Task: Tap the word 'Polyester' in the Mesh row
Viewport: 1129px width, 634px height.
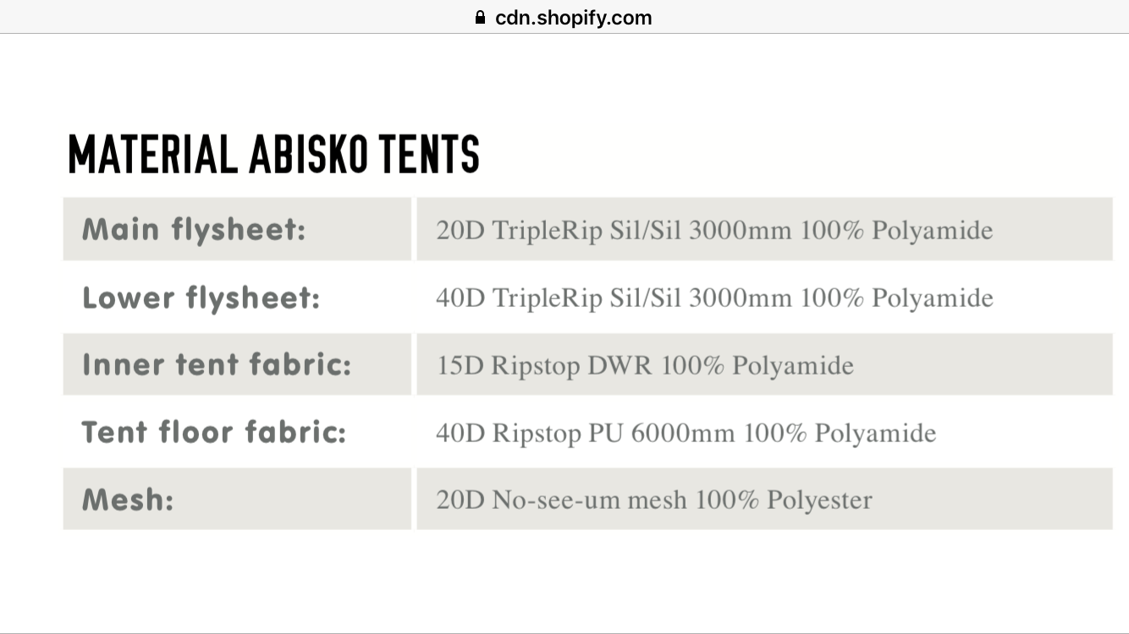Action: tap(818, 500)
